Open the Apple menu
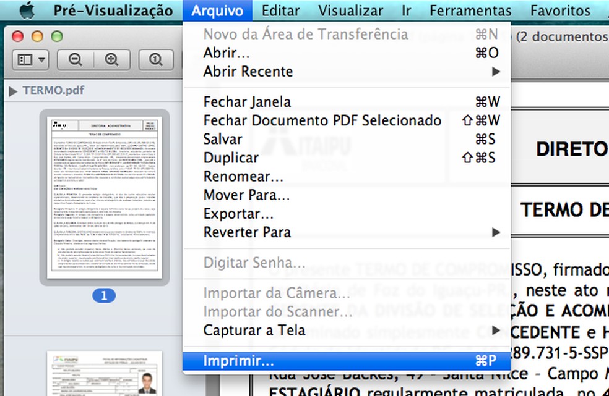 27,10
